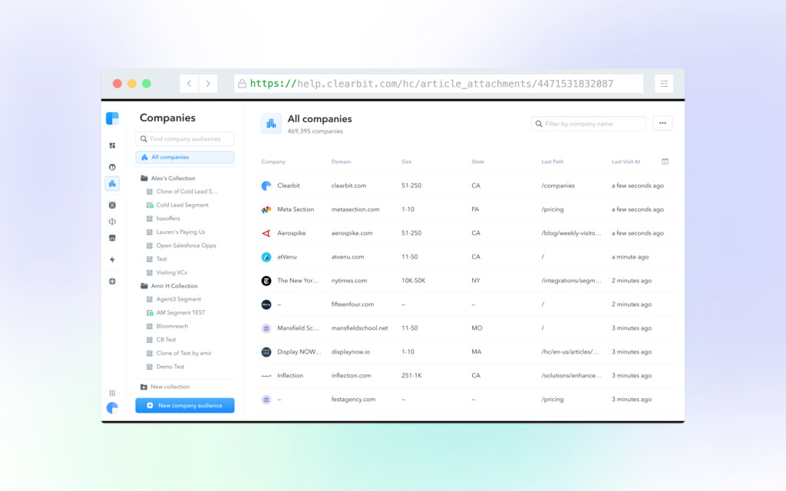Open the lifebuoy help icon in the sidebar
786x491 pixels.
click(112, 281)
